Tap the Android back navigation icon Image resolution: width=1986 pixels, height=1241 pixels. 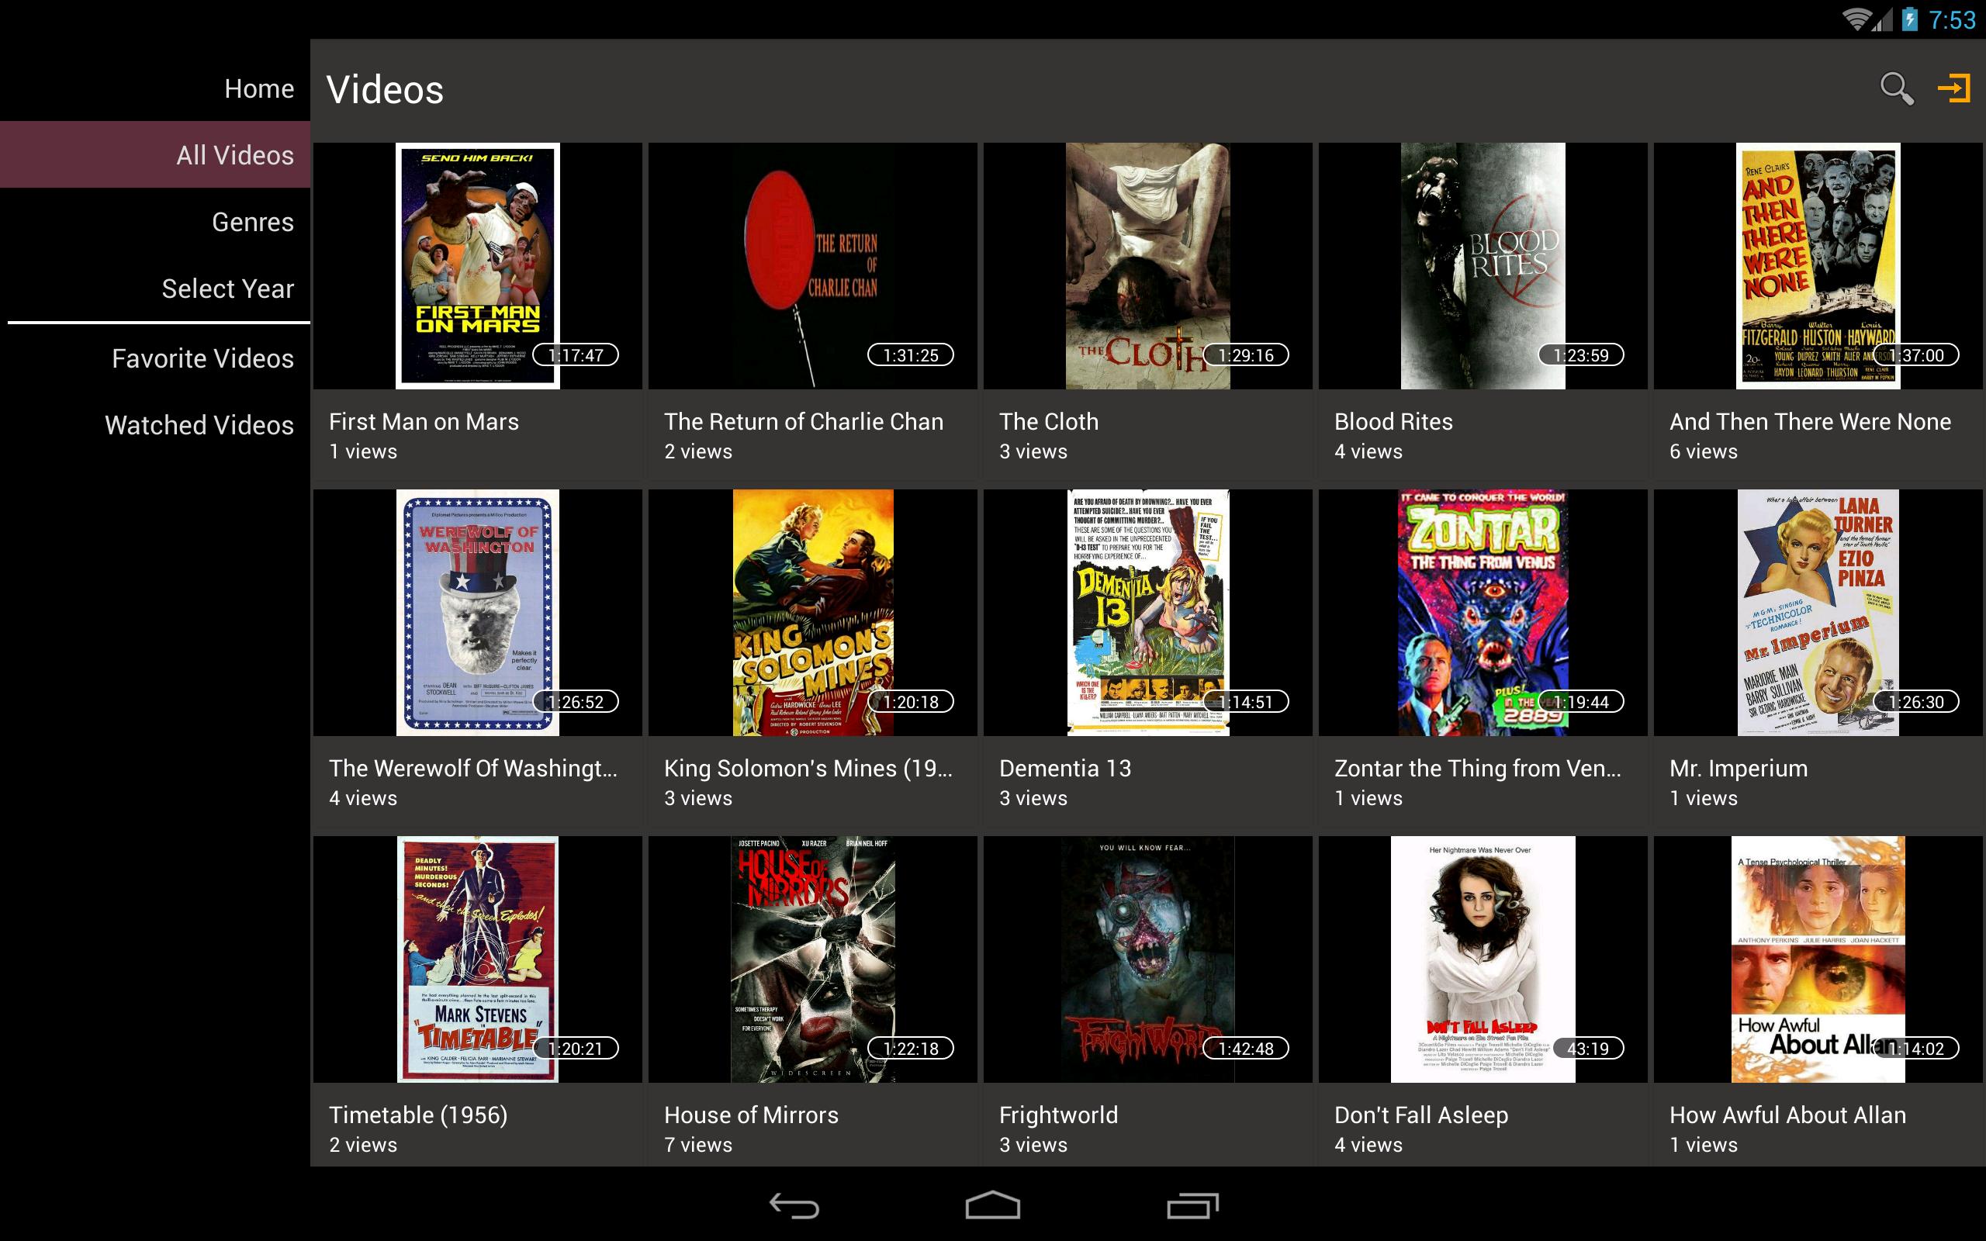(x=794, y=1205)
